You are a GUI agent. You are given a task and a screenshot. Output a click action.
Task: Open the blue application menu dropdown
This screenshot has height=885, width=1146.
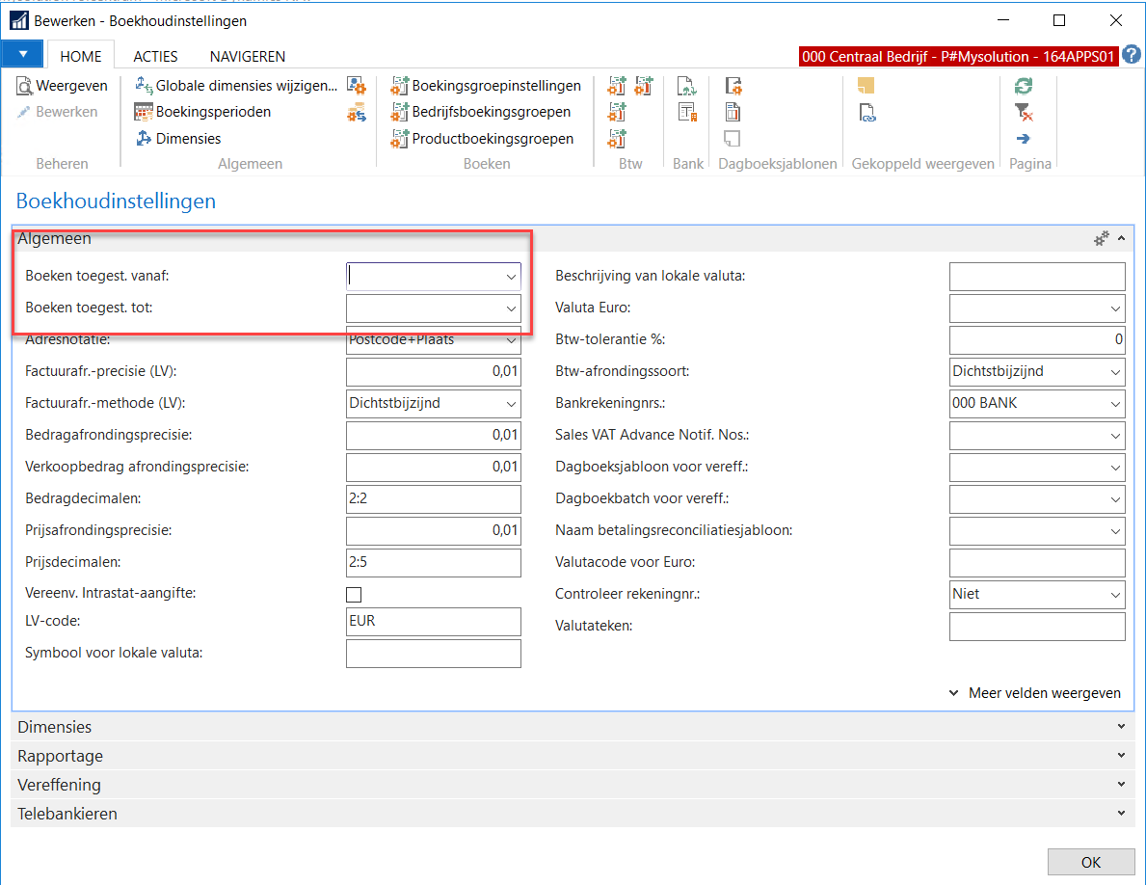click(x=23, y=54)
